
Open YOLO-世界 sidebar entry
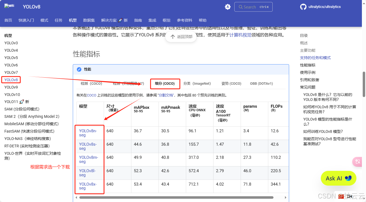[x=33, y=156]
